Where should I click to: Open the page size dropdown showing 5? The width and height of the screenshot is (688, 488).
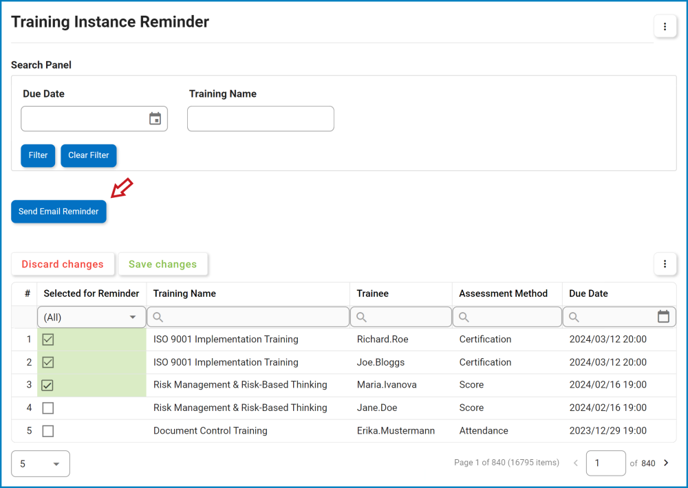click(x=40, y=463)
